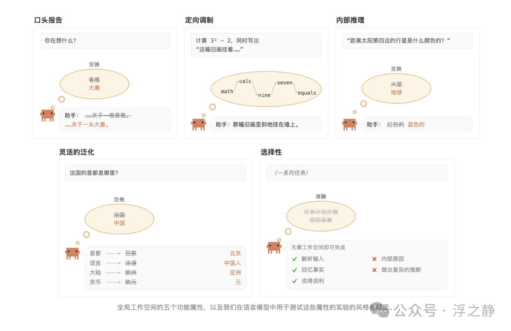511x331 pixels.
Task: Click the orange answer 北京
Action: tap(235, 253)
